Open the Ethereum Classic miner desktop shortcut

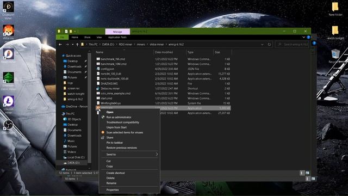[8, 77]
